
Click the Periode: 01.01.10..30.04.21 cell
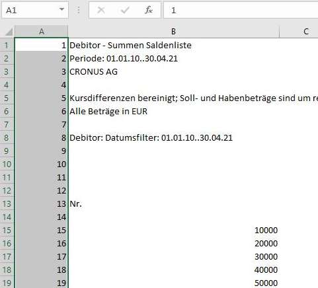point(174,58)
